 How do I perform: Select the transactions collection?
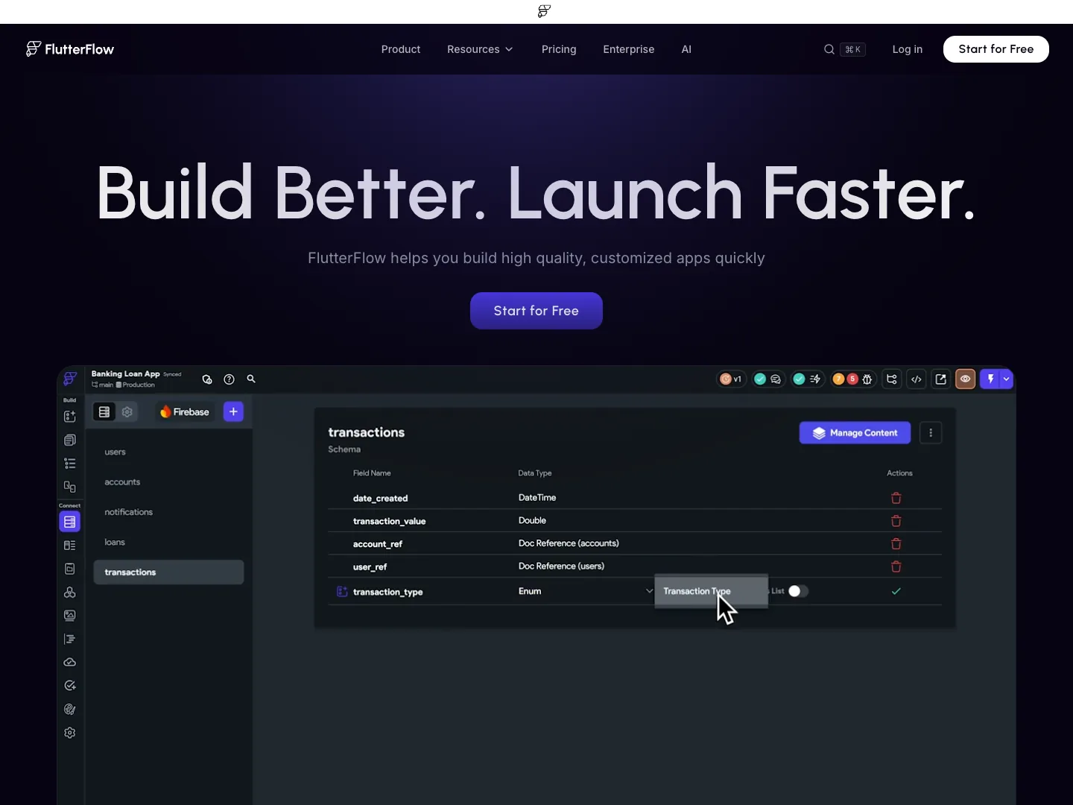tap(168, 572)
